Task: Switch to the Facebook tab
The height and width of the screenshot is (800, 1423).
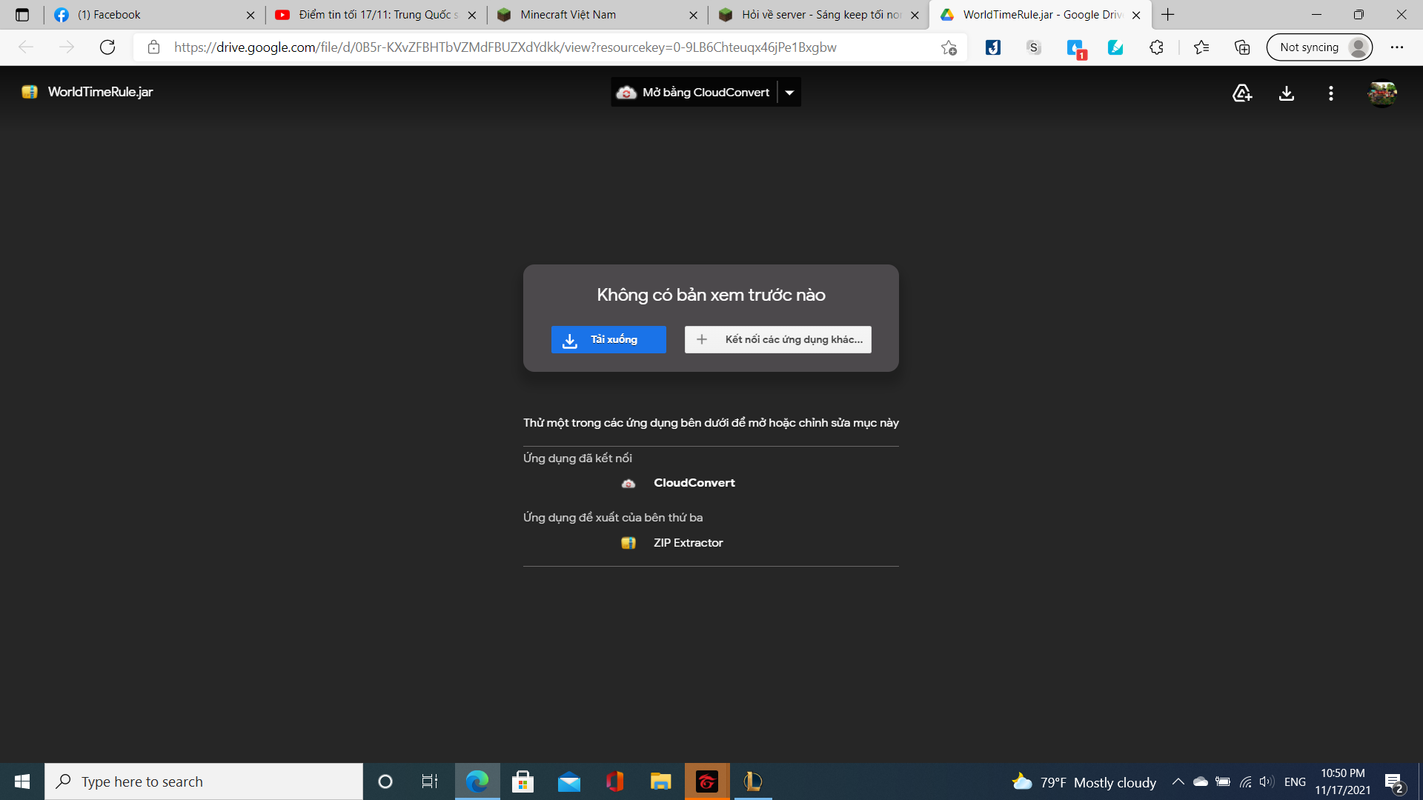Action: pyautogui.click(x=152, y=15)
